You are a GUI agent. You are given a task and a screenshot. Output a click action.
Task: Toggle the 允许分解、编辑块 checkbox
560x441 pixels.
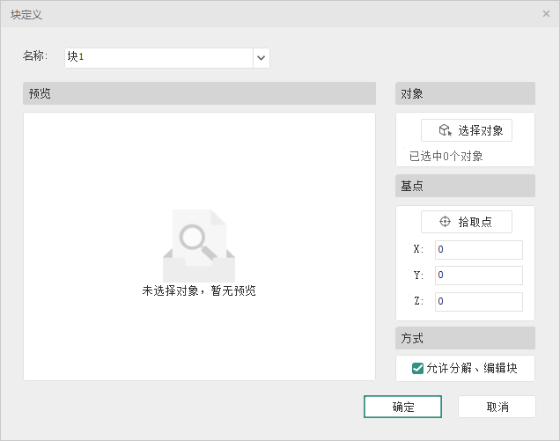pyautogui.click(x=418, y=369)
